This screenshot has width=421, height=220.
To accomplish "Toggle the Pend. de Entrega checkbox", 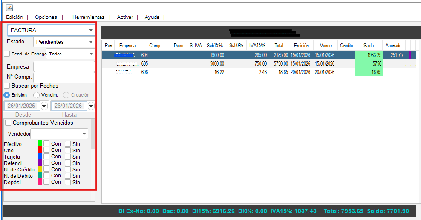I will click(7, 54).
